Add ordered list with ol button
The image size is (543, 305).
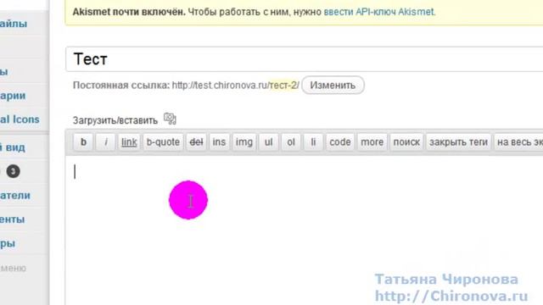291,142
